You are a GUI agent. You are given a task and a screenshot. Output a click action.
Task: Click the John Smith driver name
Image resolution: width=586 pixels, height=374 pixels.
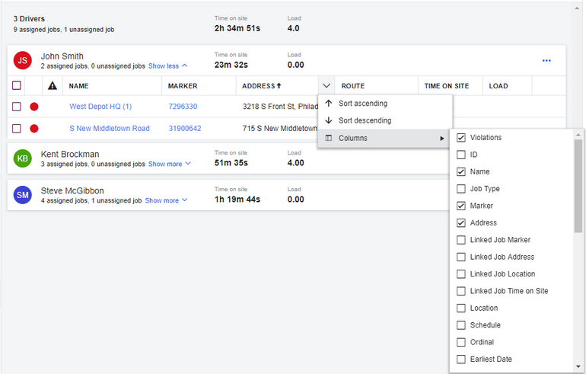pos(62,56)
